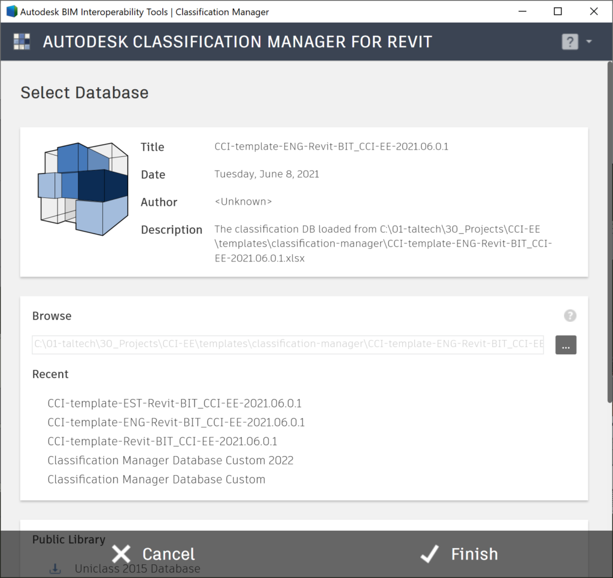Click the vertical scrollbar thumb

point(609,232)
